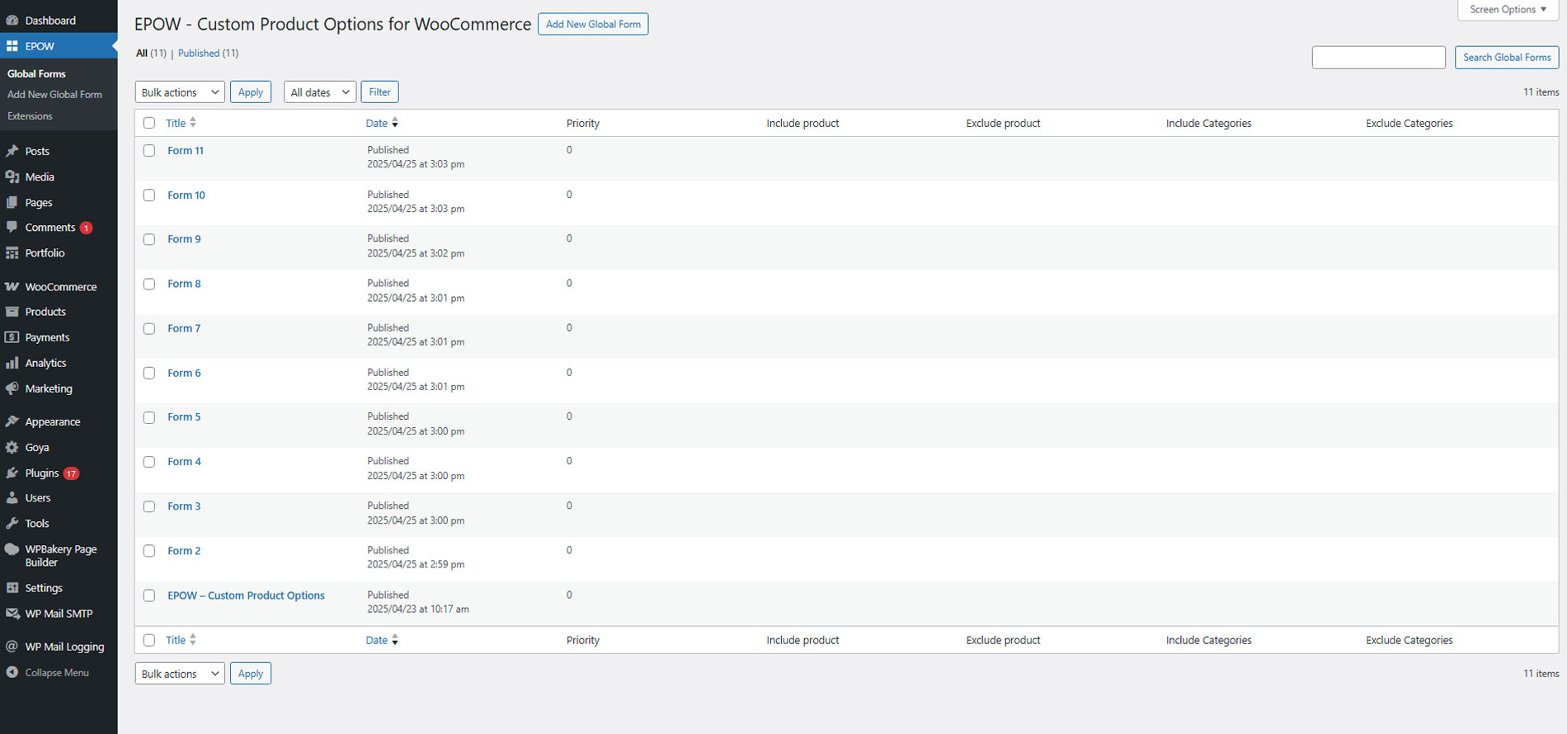Tick the select-all checkbox in table header
This screenshot has height=734, width=1567.
149,123
